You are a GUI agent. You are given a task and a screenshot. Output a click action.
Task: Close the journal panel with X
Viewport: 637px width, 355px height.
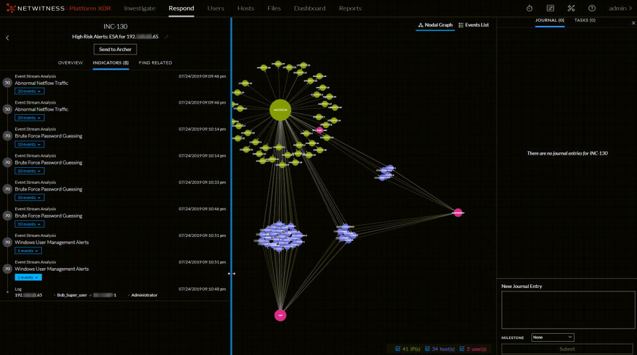click(x=633, y=23)
